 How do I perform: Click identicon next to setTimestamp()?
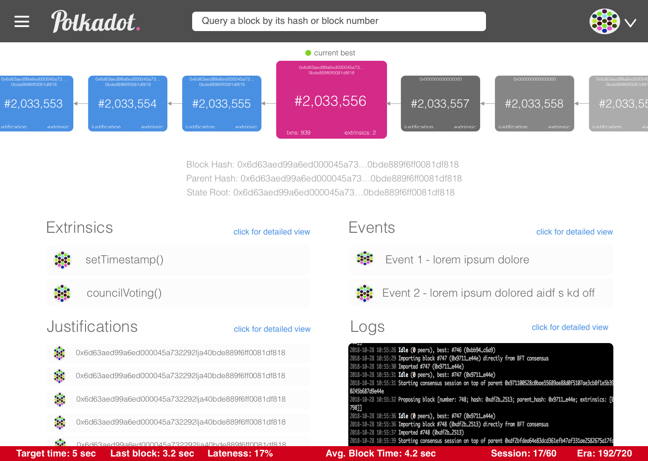[x=63, y=260]
